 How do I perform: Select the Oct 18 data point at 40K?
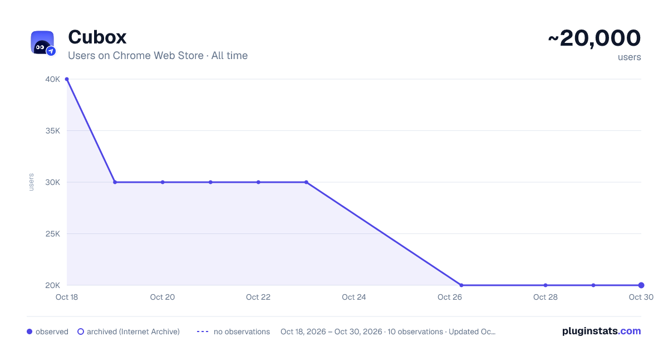click(67, 79)
